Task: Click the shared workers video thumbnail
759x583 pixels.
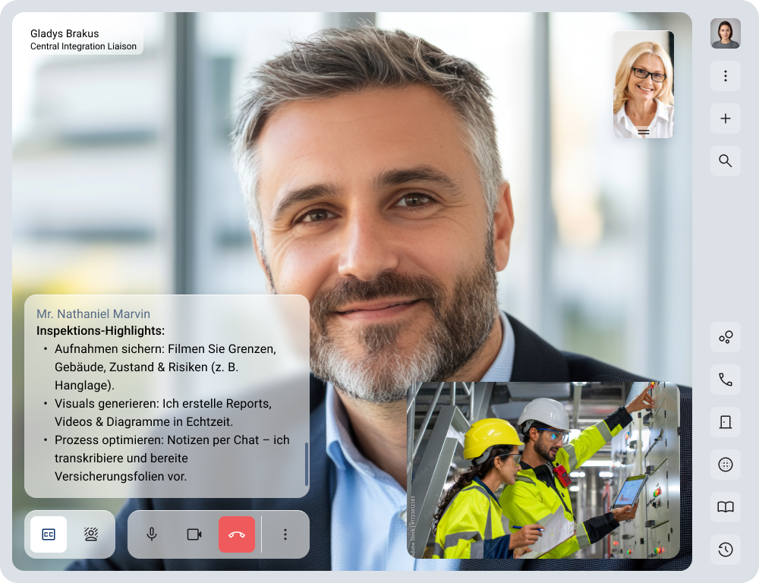Action: [x=543, y=470]
